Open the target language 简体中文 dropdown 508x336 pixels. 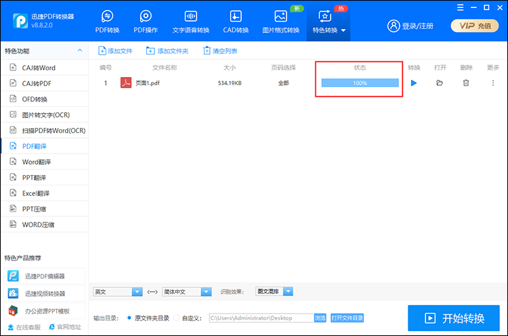[187, 291]
